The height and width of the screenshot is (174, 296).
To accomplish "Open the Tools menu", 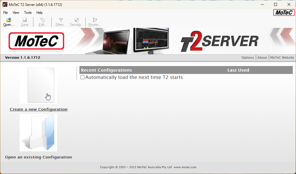I will pos(28,13).
